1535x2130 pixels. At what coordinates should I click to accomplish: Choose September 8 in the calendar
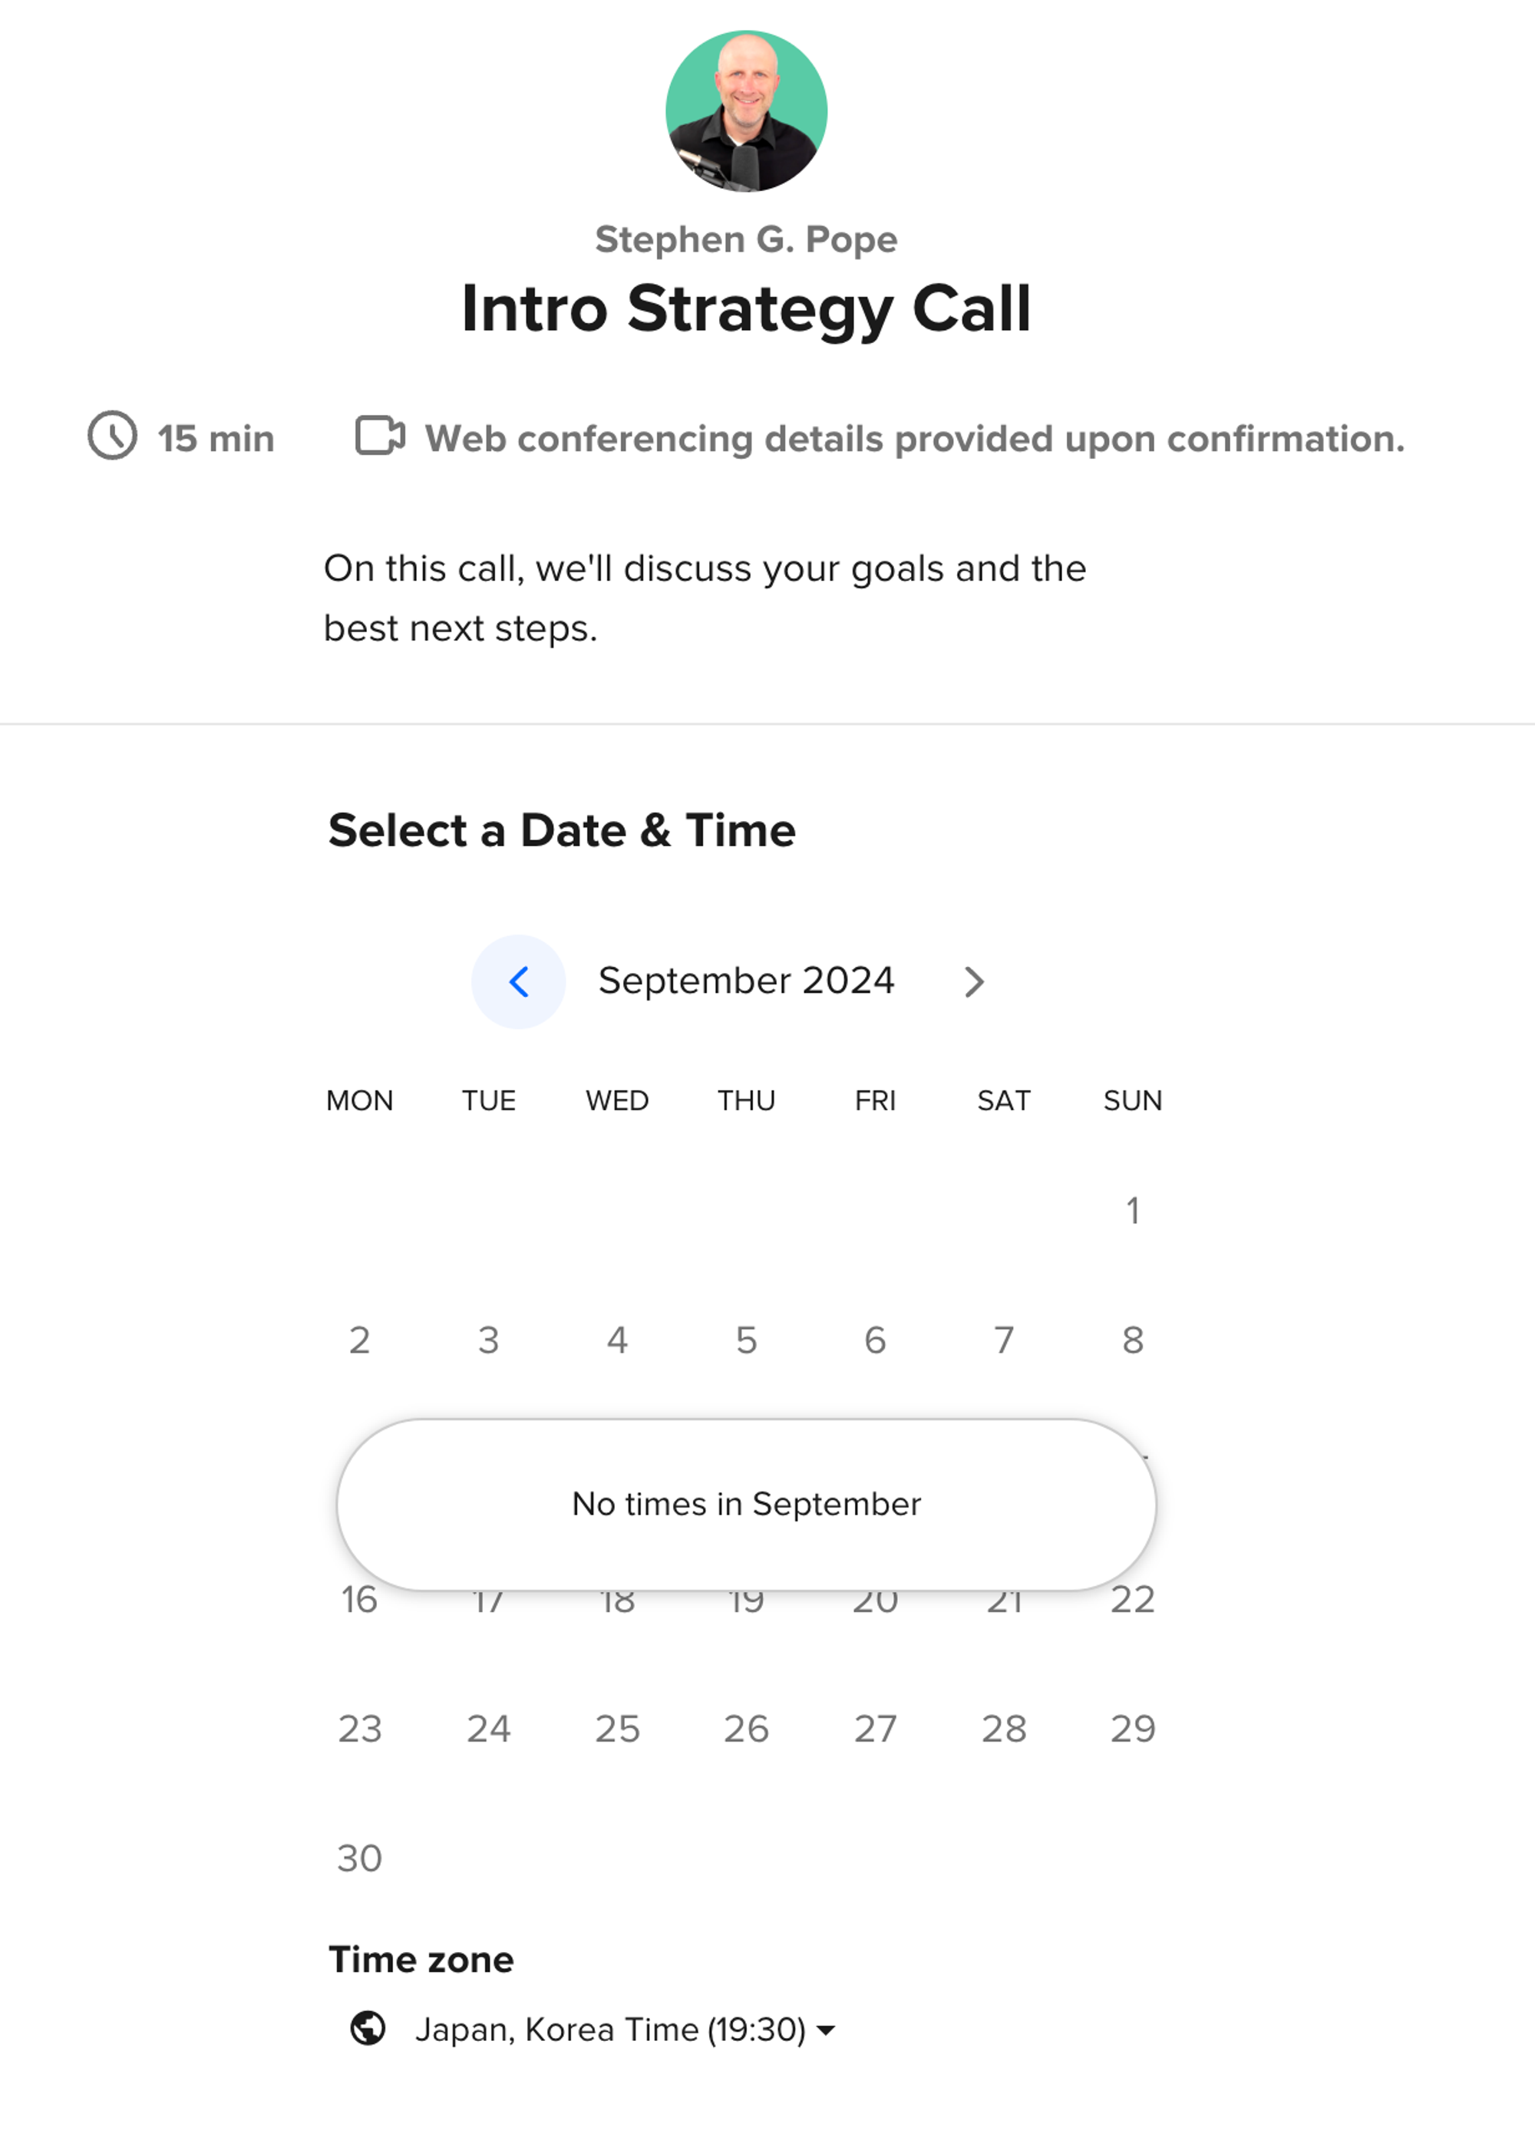1133,1340
